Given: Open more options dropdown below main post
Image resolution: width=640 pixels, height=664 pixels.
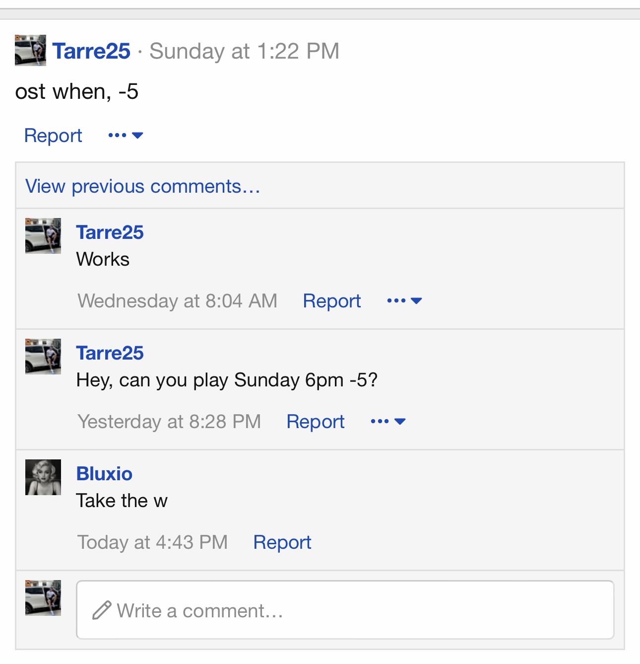Looking at the screenshot, I should [x=126, y=136].
